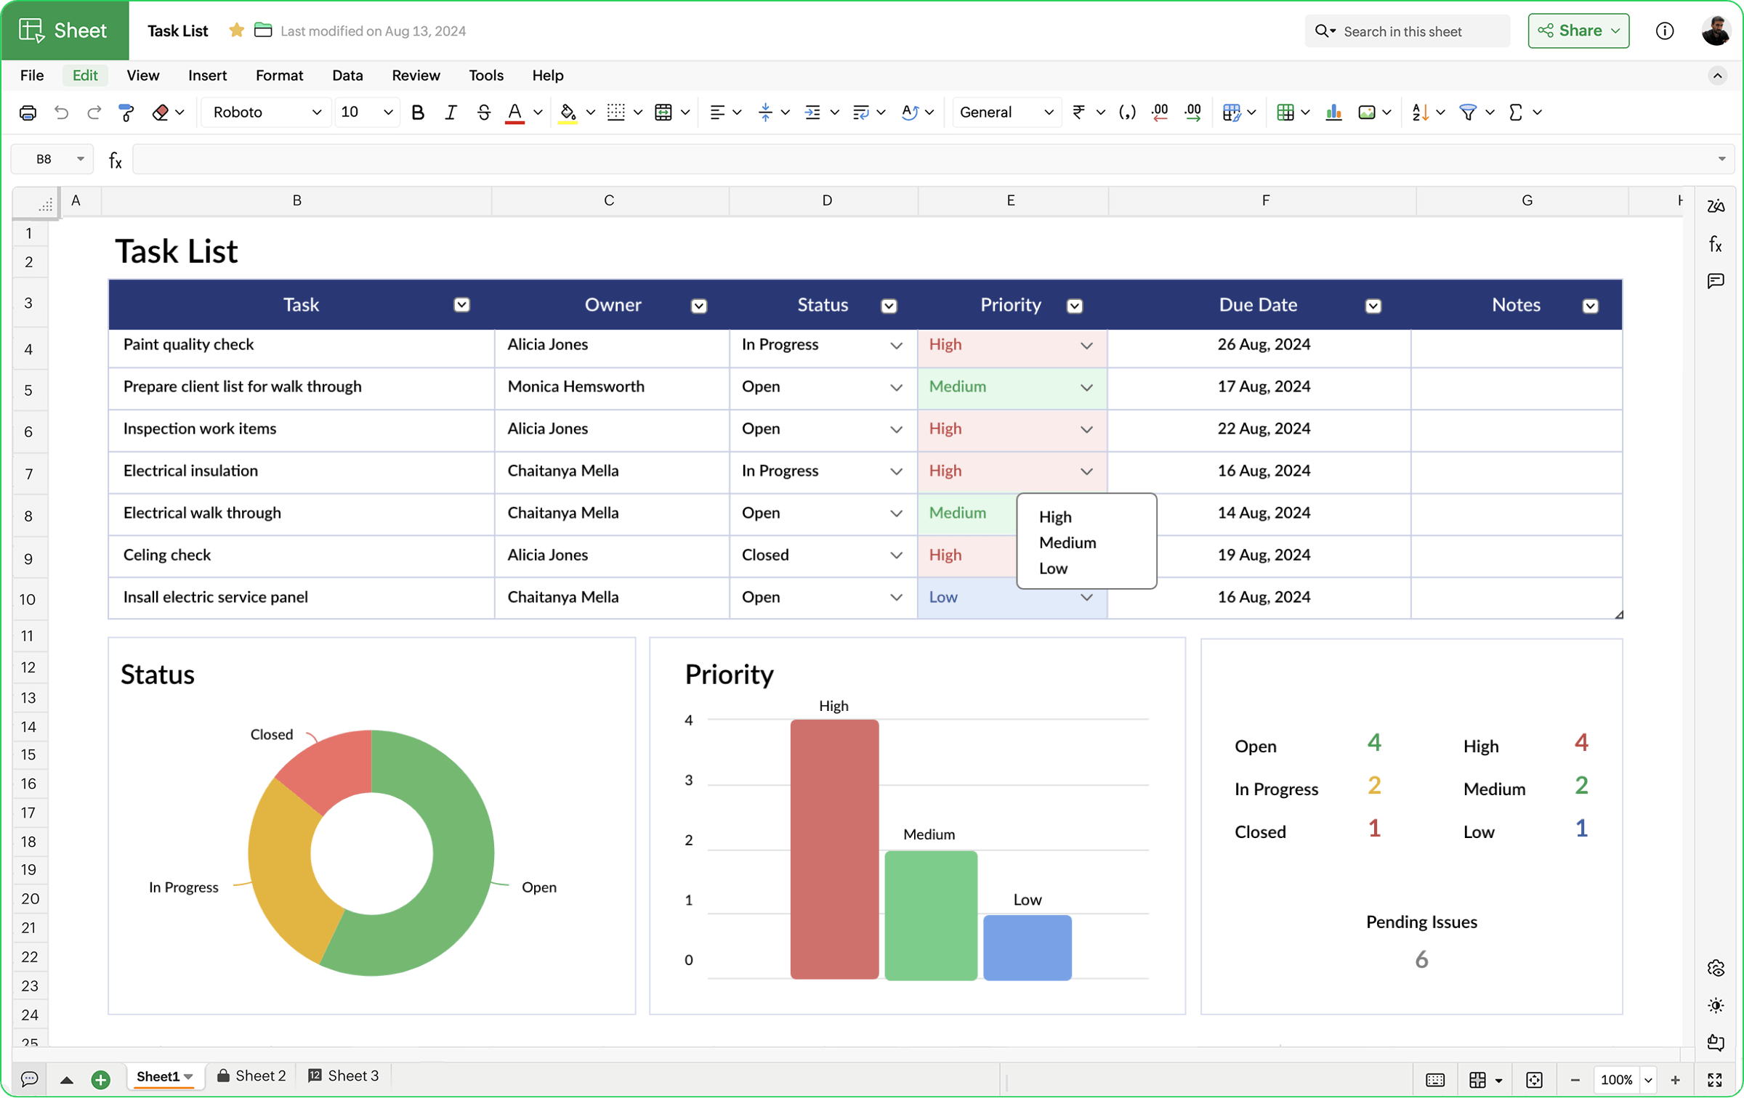The height and width of the screenshot is (1098, 1744).
Task: Open the Sum functions icon
Action: (1518, 113)
